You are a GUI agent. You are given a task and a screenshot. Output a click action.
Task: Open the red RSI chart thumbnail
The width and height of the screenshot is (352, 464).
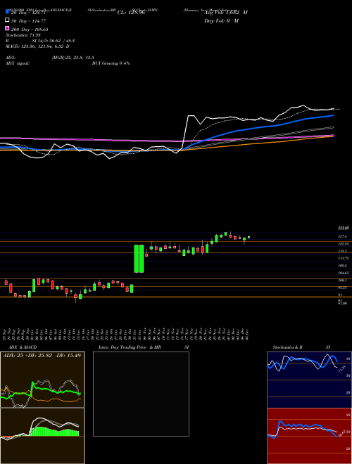tap(309, 436)
